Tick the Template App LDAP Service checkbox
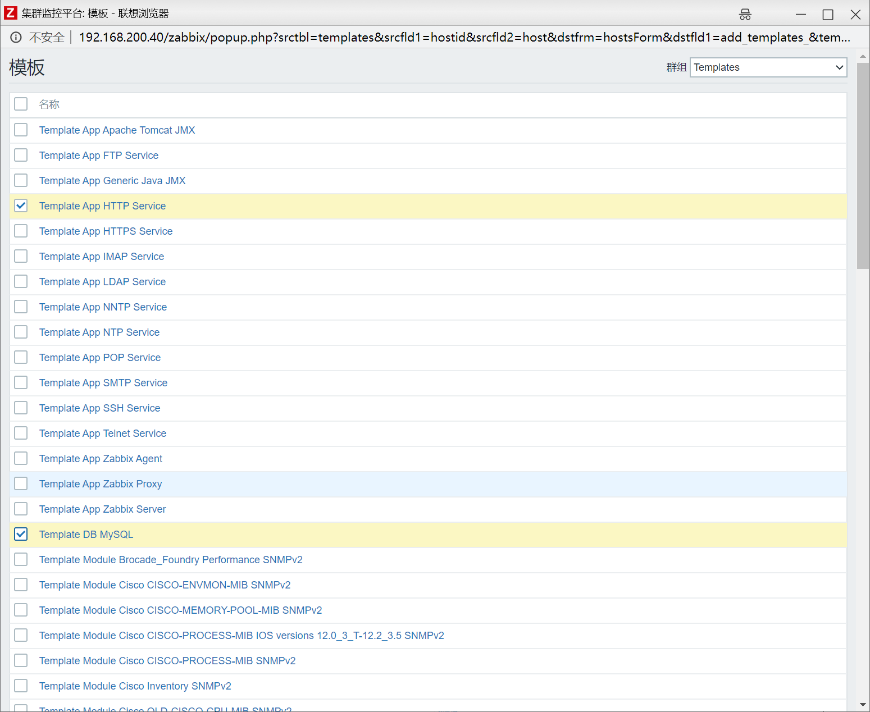Image resolution: width=870 pixels, height=712 pixels. [x=21, y=281]
